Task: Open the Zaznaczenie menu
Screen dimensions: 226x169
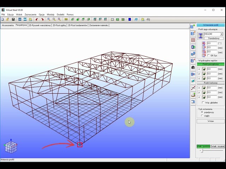Action: point(30,14)
